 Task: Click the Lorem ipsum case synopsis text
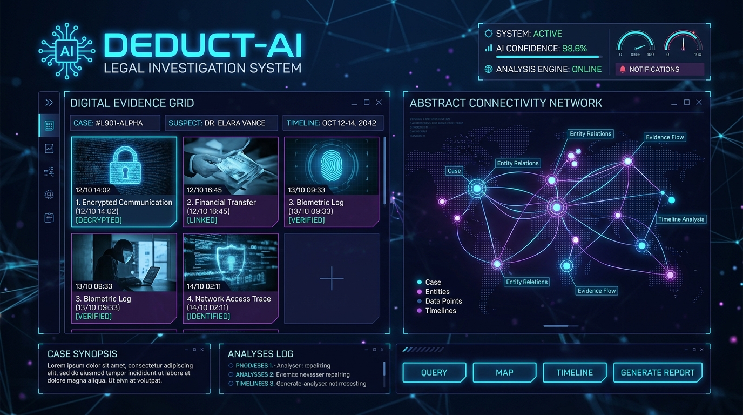click(x=120, y=373)
